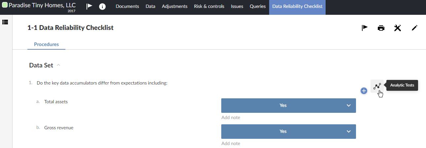Image resolution: width=426 pixels, height=148 pixels.
Task: Click the green status square beside company name
Action: [5, 5]
